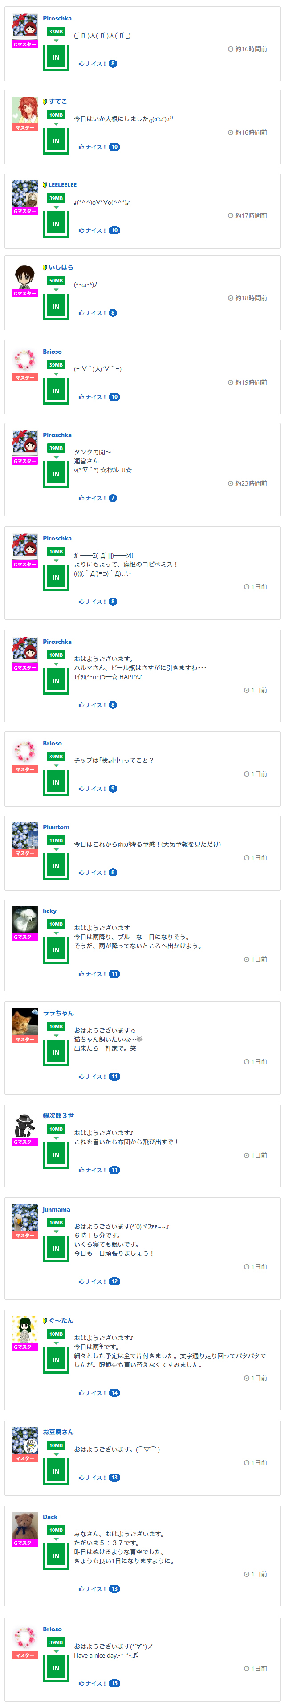285x1707 pixels.
Task: Open the nice count 12 on junmama's post
Action: click(x=114, y=1281)
